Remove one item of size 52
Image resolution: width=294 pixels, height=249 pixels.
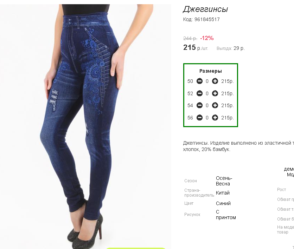[x=199, y=93]
